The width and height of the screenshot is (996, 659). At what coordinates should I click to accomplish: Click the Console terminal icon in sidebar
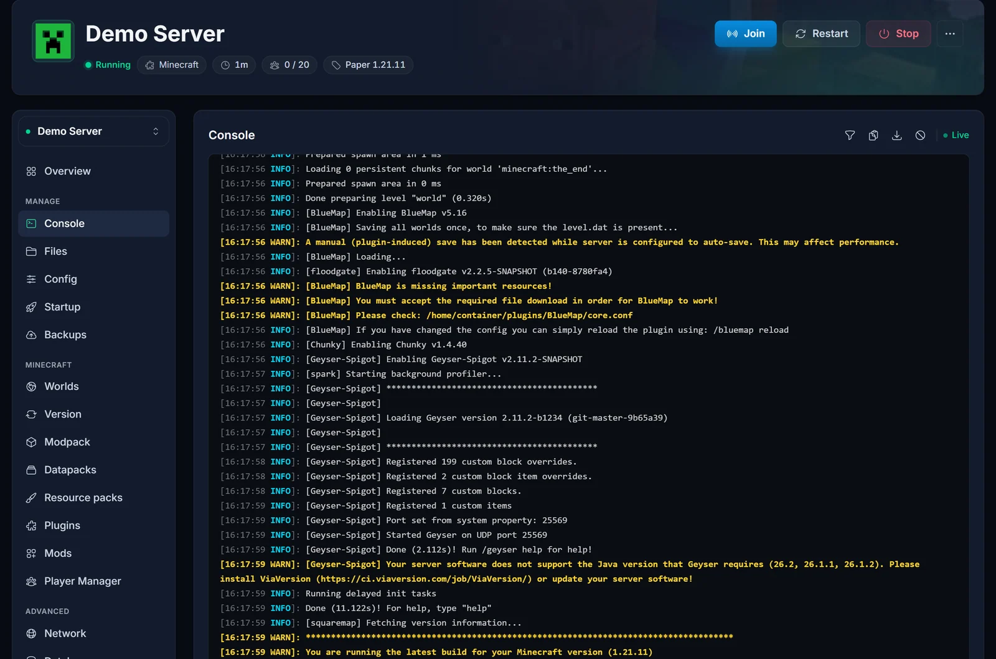pos(31,223)
